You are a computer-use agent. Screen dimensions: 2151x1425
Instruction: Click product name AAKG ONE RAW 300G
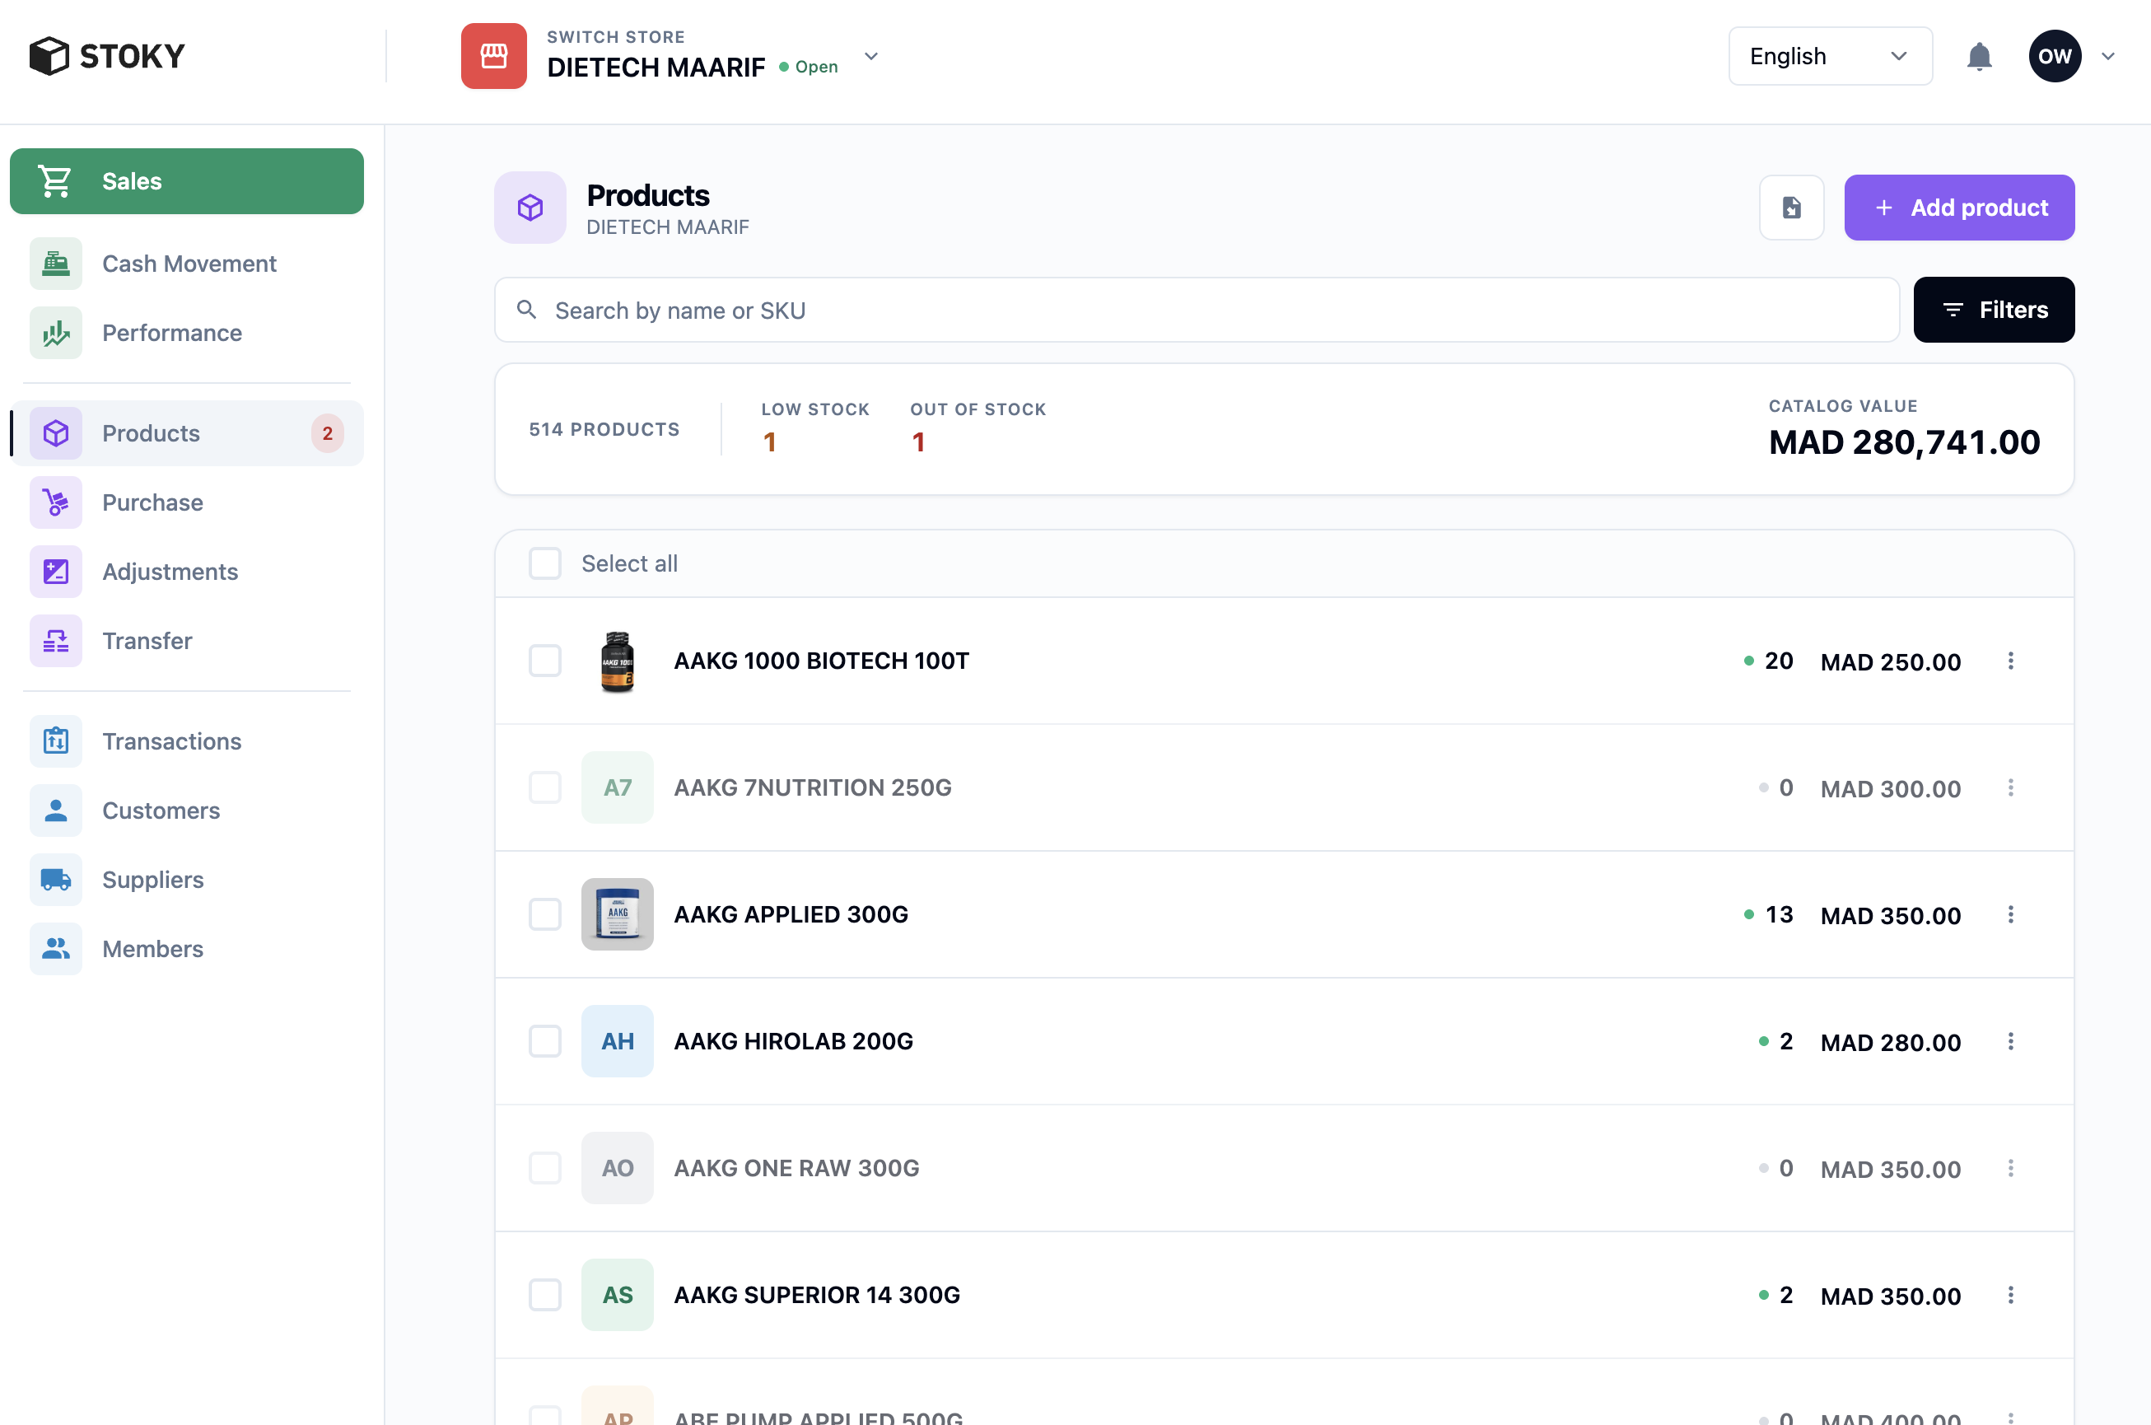point(796,1169)
